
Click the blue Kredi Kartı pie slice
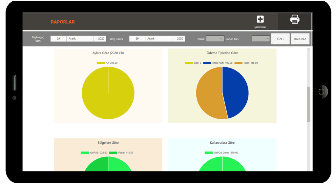pyautogui.click(x=236, y=92)
